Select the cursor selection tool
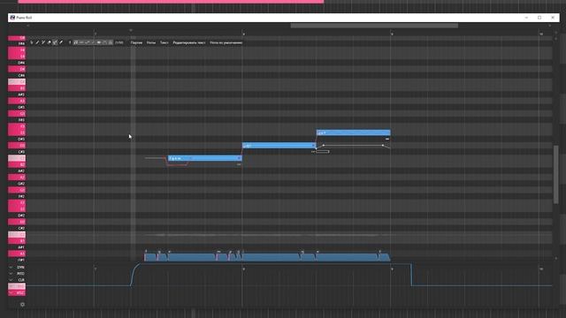The image size is (566, 318). [x=32, y=42]
